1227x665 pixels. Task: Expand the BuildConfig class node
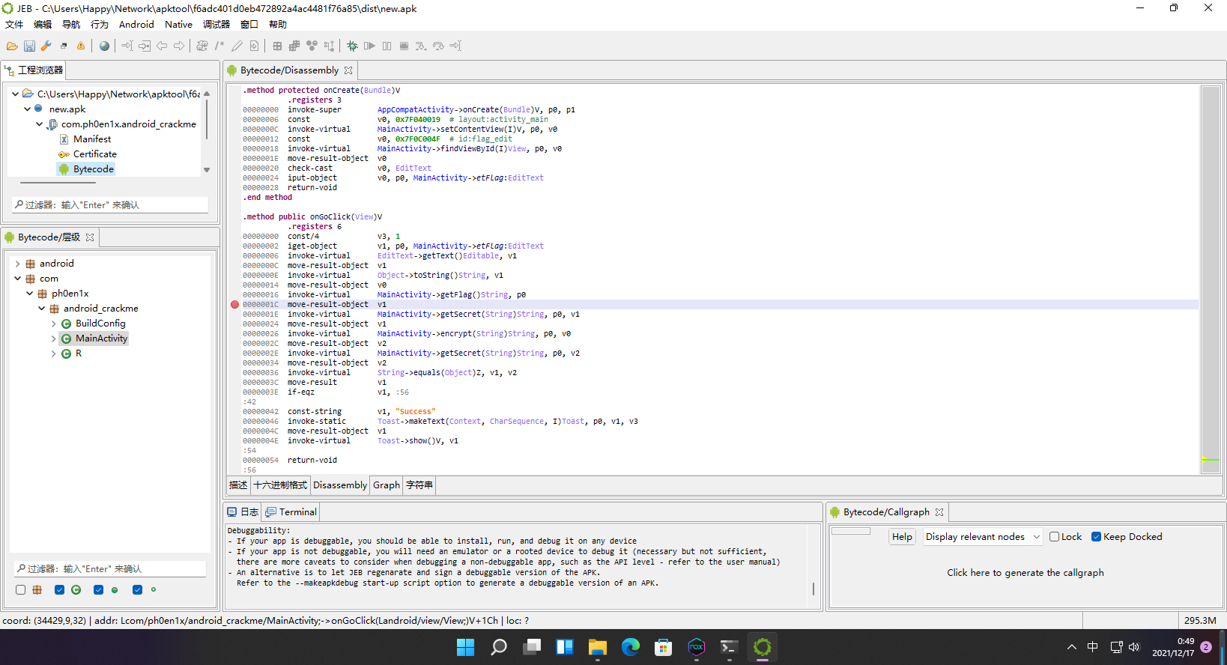pos(53,324)
